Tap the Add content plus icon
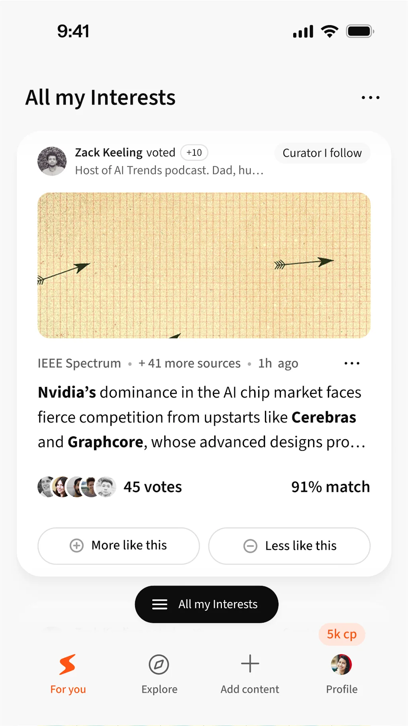This screenshot has width=408, height=726. tap(250, 664)
